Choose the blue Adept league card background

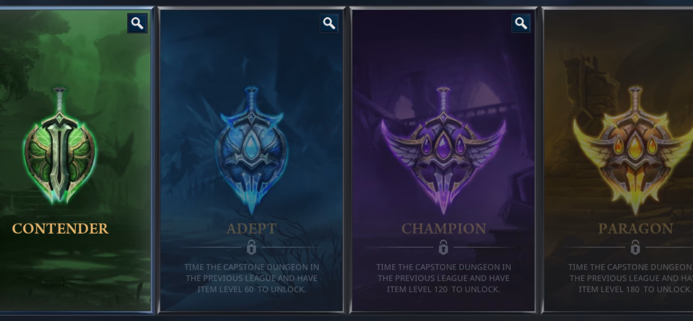(x=251, y=160)
